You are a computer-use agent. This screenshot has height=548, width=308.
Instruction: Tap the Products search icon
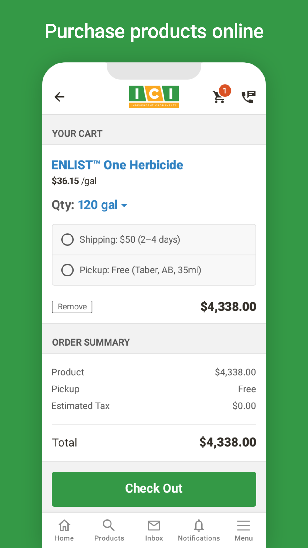point(109,525)
